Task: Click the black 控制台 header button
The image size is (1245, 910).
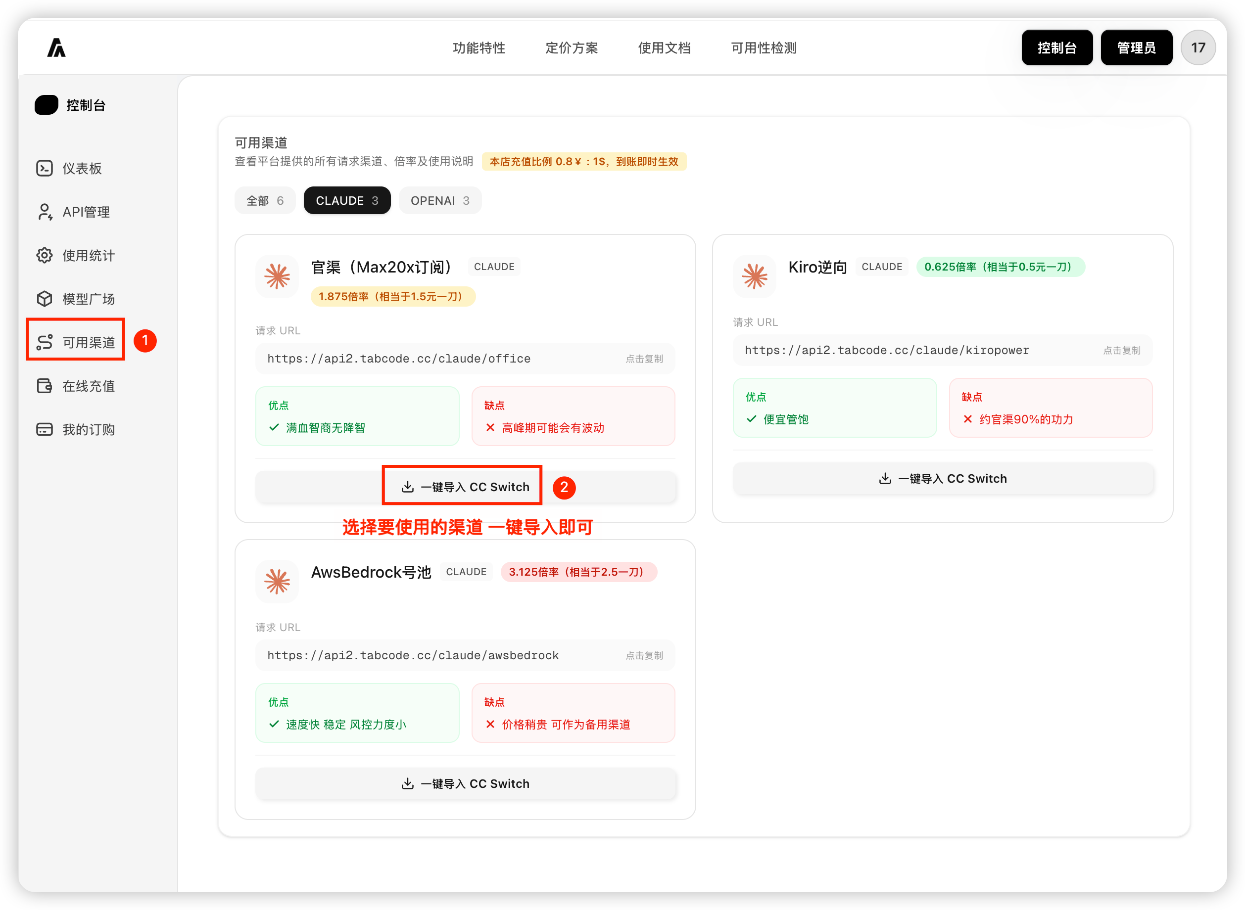Action: 1057,48
